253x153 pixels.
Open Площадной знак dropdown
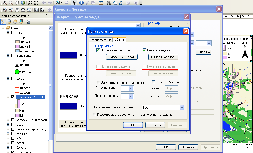click(131, 97)
